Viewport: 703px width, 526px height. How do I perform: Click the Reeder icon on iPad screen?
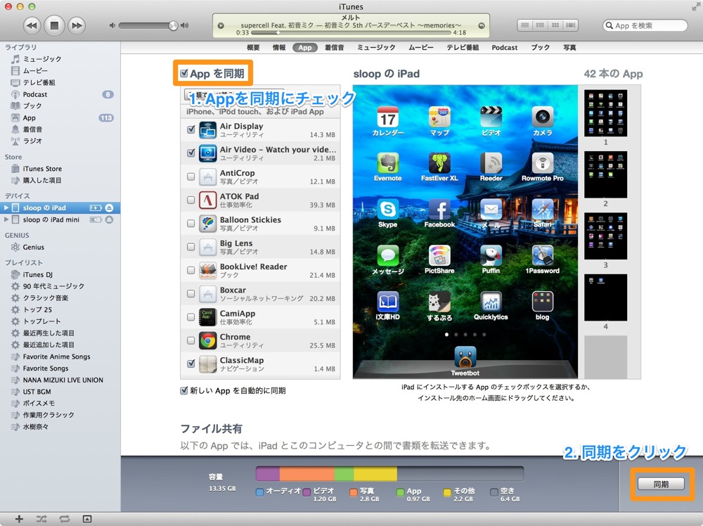coord(491,163)
